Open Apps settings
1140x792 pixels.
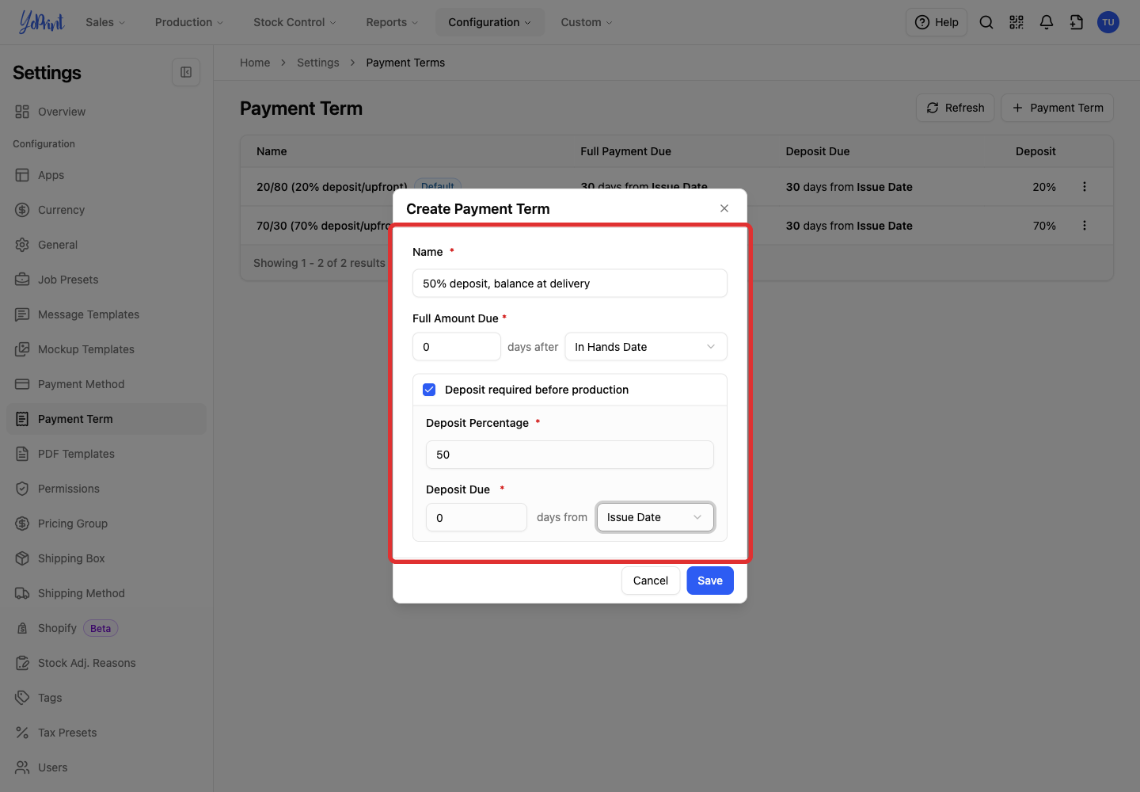pyautogui.click(x=106, y=175)
